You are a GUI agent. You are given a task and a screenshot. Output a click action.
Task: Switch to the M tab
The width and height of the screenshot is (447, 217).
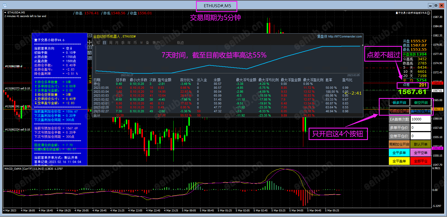[x=141, y=43]
